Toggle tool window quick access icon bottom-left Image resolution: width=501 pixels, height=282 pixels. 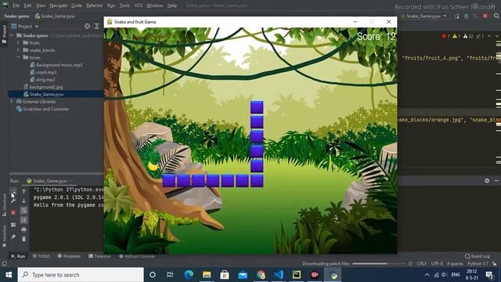click(4, 264)
